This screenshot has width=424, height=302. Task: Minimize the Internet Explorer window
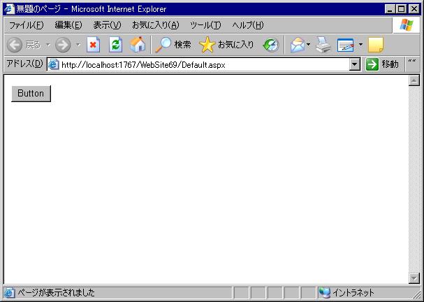click(390, 9)
